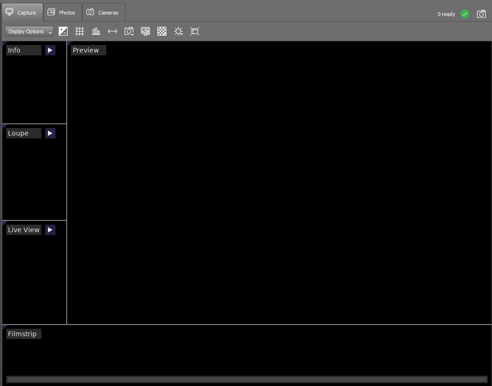492x386 pixels.
Task: Enable the checkerboard transparency overlay
Action: tap(162, 31)
